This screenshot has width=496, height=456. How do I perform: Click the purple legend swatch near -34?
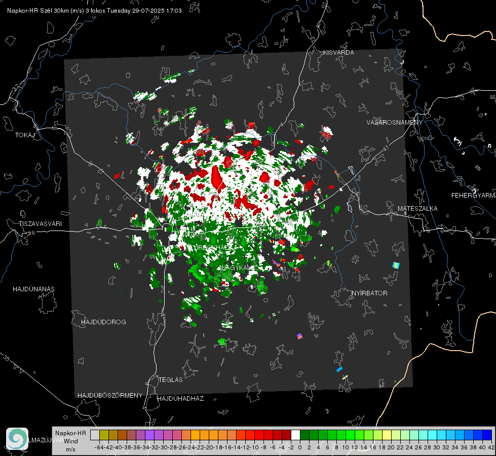point(149,435)
